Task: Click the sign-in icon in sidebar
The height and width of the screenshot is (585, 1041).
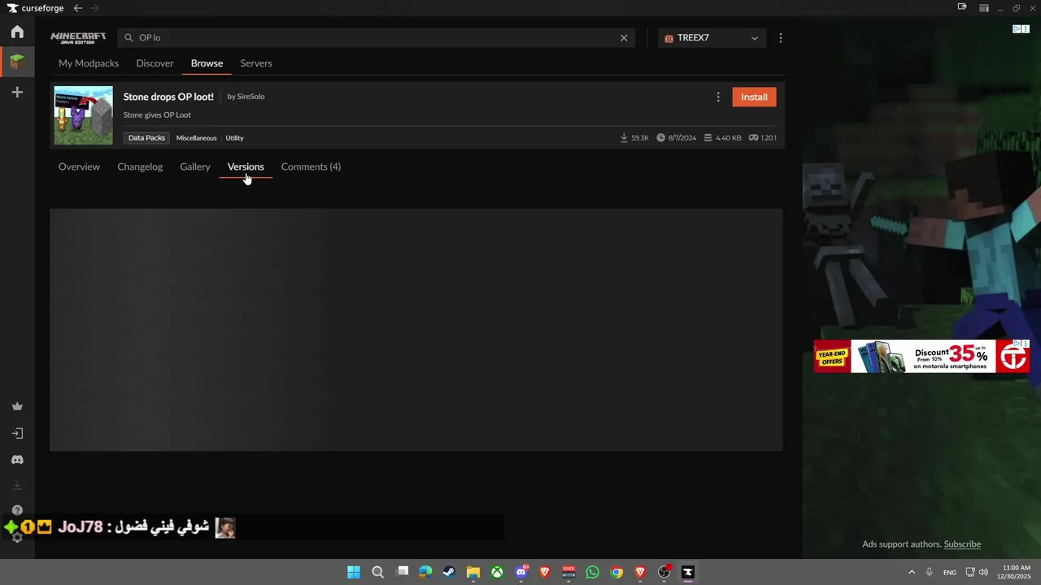Action: (x=17, y=433)
